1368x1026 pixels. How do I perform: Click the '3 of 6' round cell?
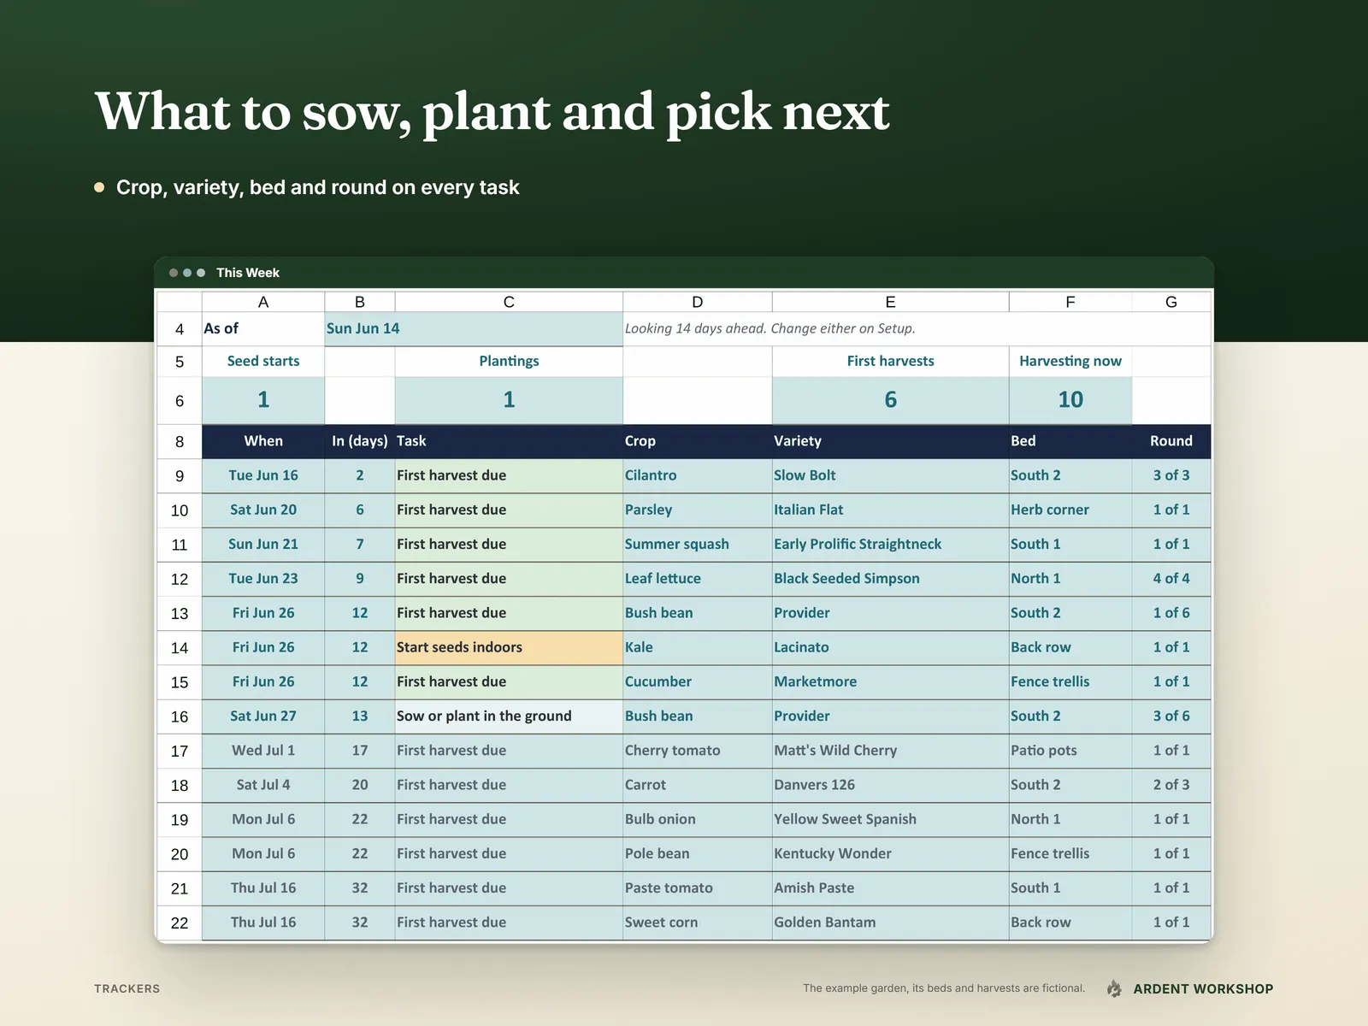click(x=1171, y=716)
